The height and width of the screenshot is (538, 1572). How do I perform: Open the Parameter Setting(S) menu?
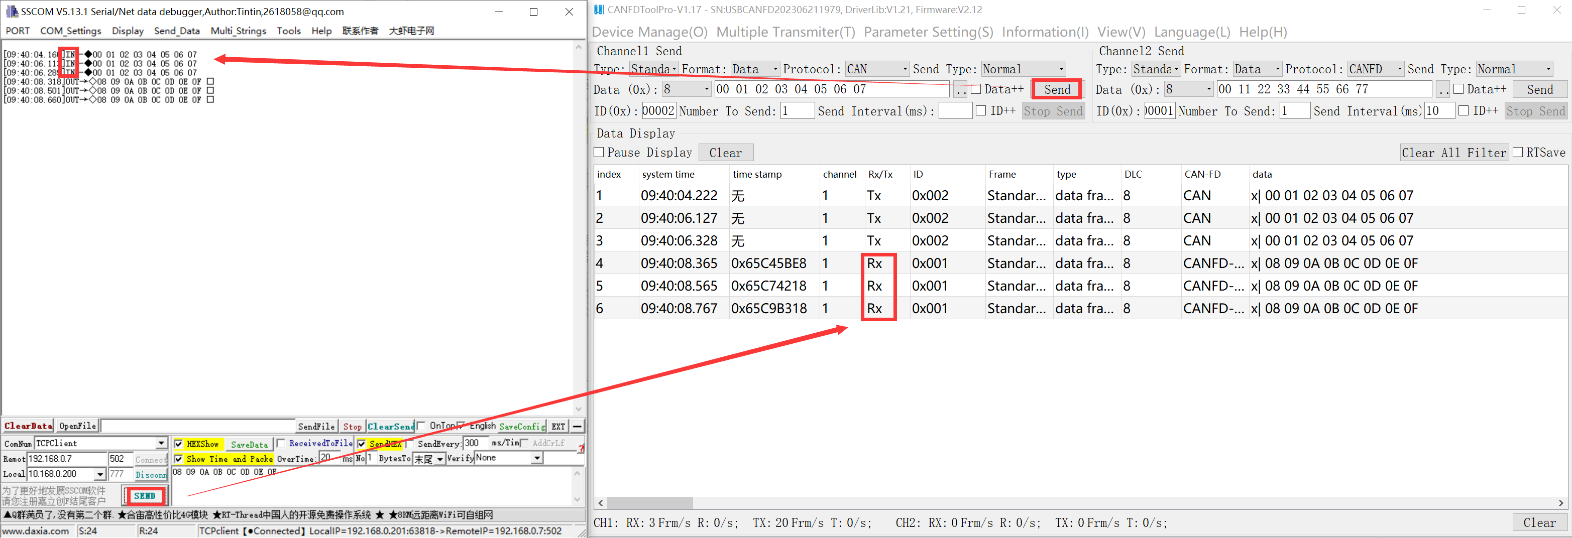928,32
